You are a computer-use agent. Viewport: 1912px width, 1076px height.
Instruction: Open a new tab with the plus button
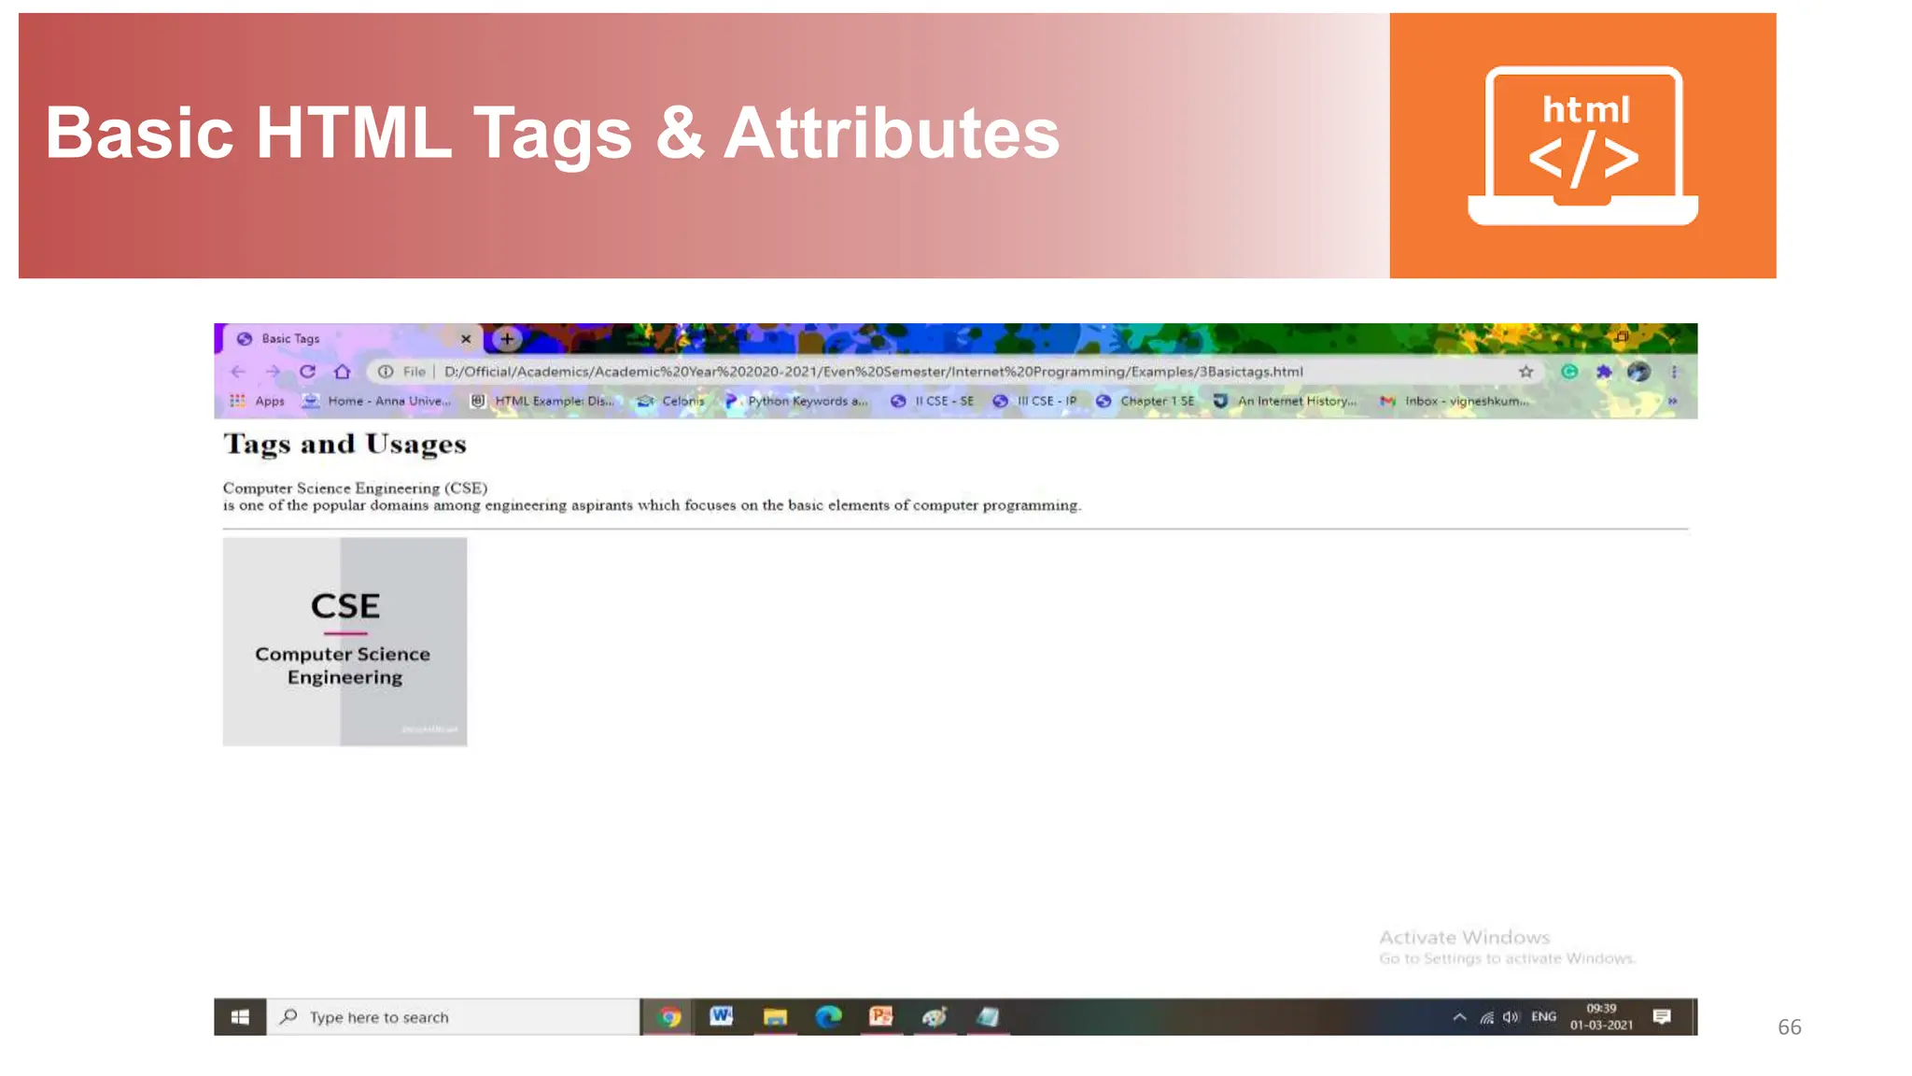[507, 339]
